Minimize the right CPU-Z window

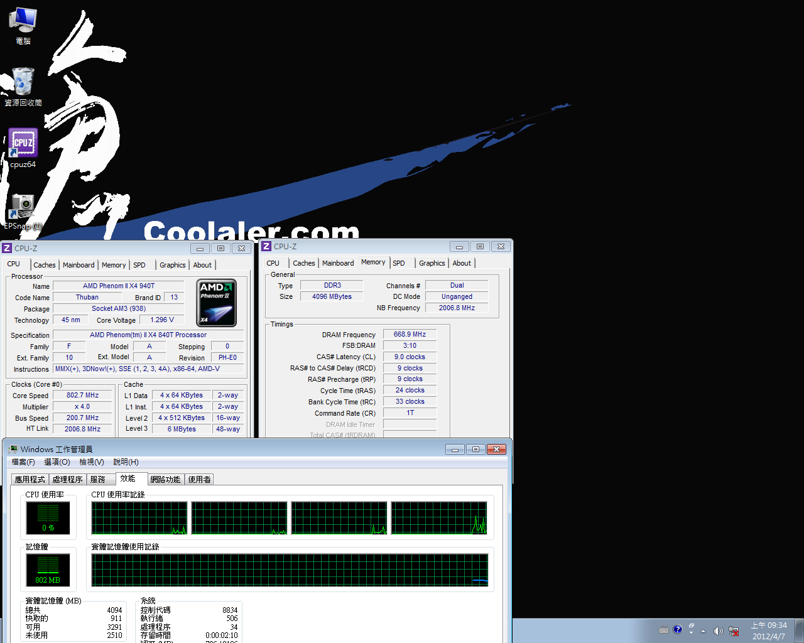459,247
